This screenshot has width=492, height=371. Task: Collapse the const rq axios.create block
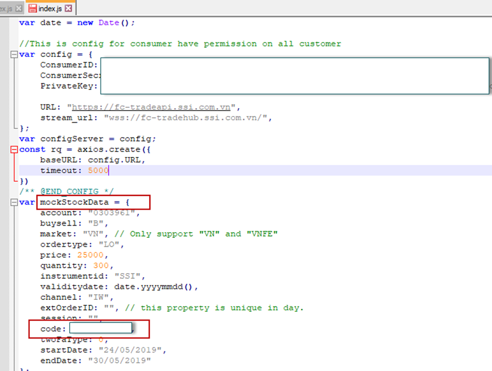point(13,149)
